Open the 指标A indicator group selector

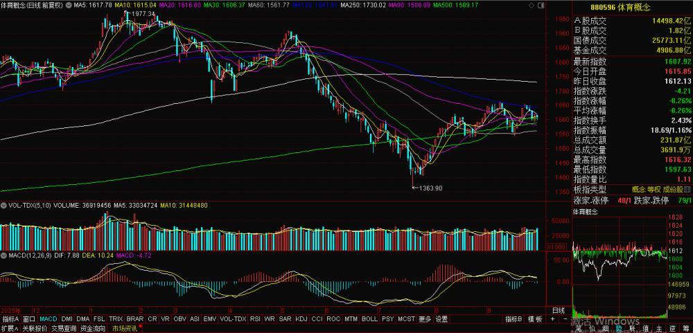10,319
